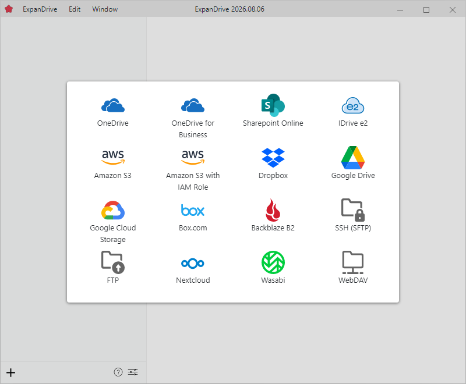Pick the Dropbox icon
This screenshot has height=384, width=466.
coord(273,158)
